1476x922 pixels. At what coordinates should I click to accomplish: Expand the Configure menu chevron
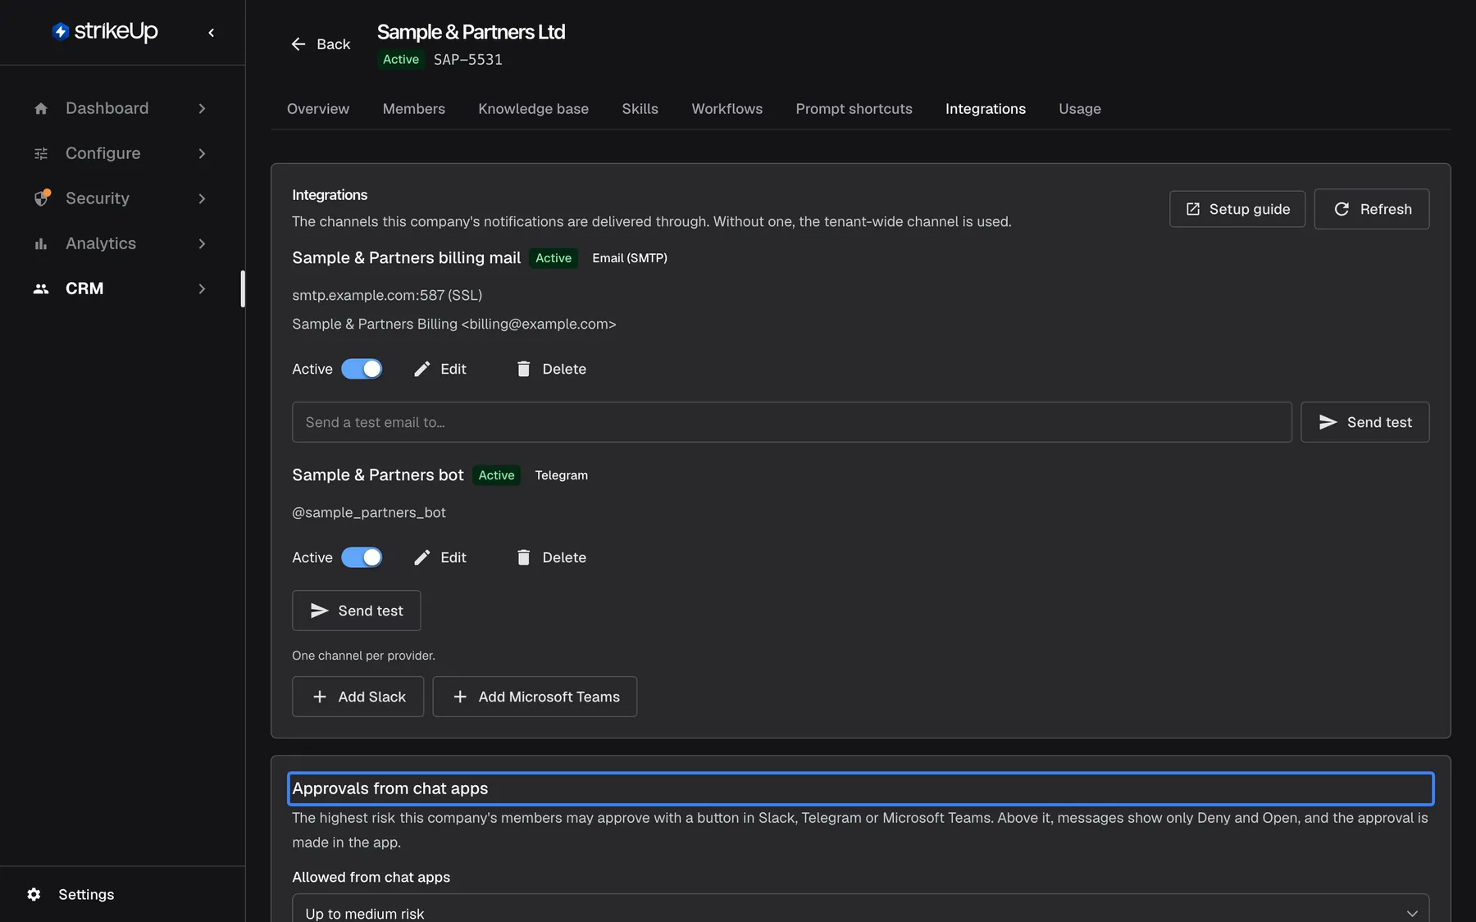(x=202, y=153)
